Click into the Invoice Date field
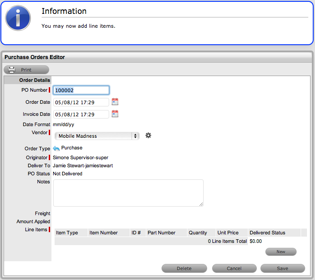Image resolution: width=315 pixels, height=280 pixels. pyautogui.click(x=81, y=115)
